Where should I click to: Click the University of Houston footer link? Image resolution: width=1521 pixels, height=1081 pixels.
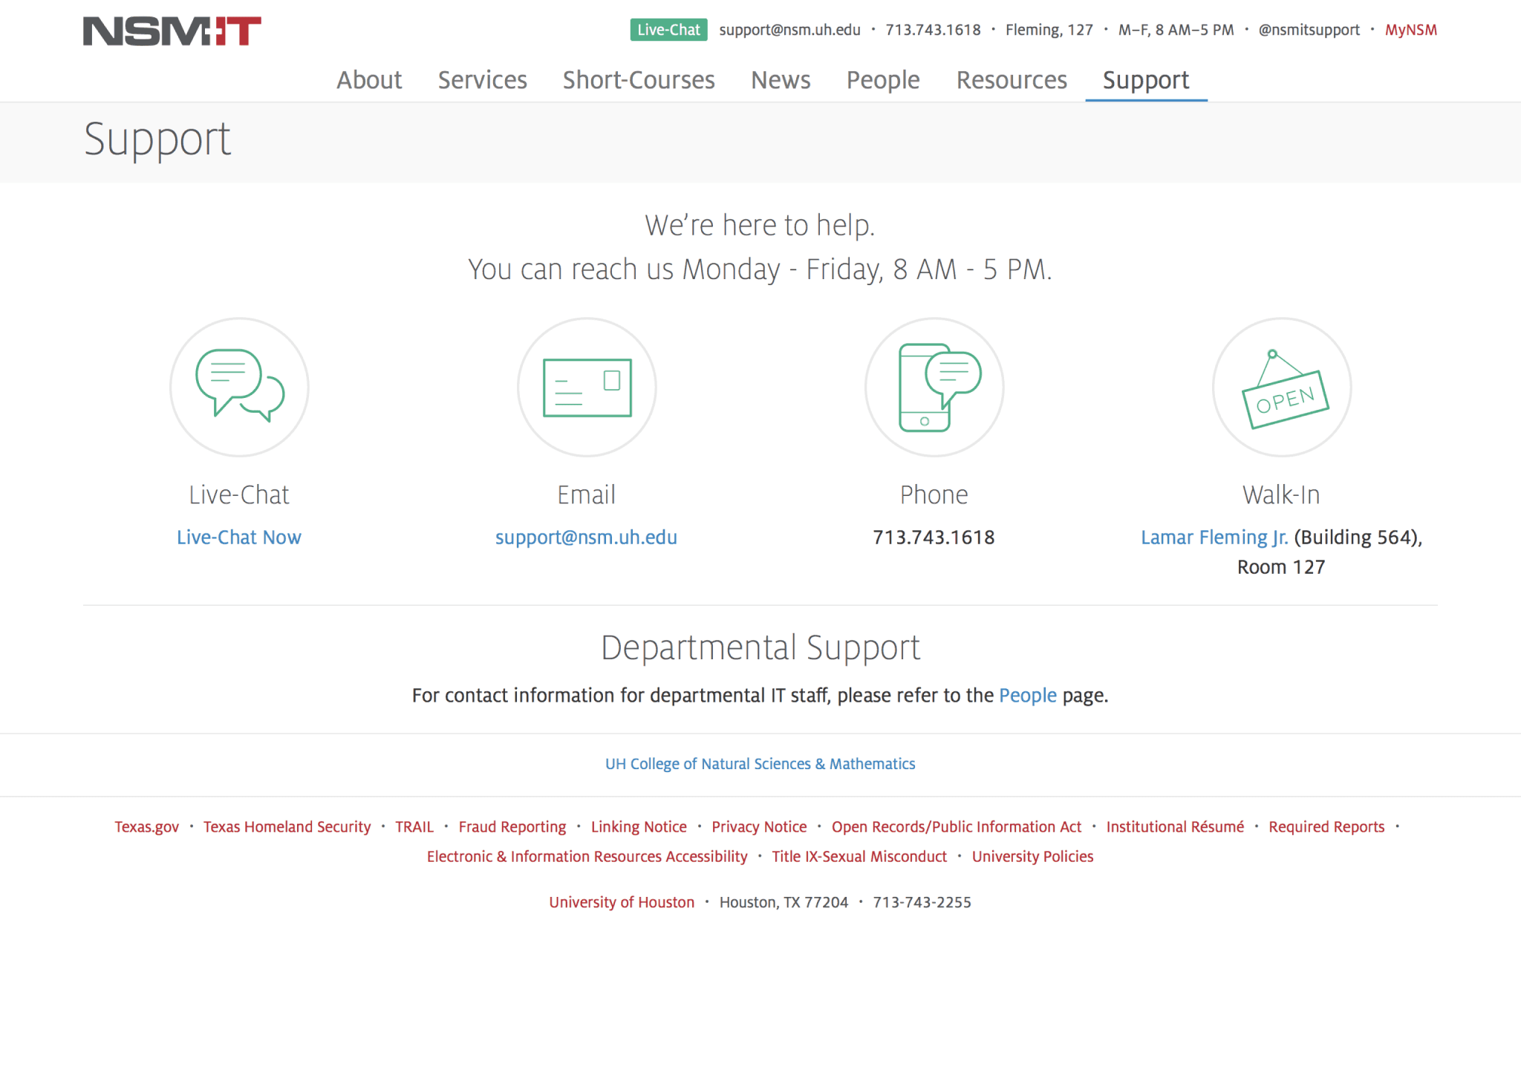pos(622,903)
